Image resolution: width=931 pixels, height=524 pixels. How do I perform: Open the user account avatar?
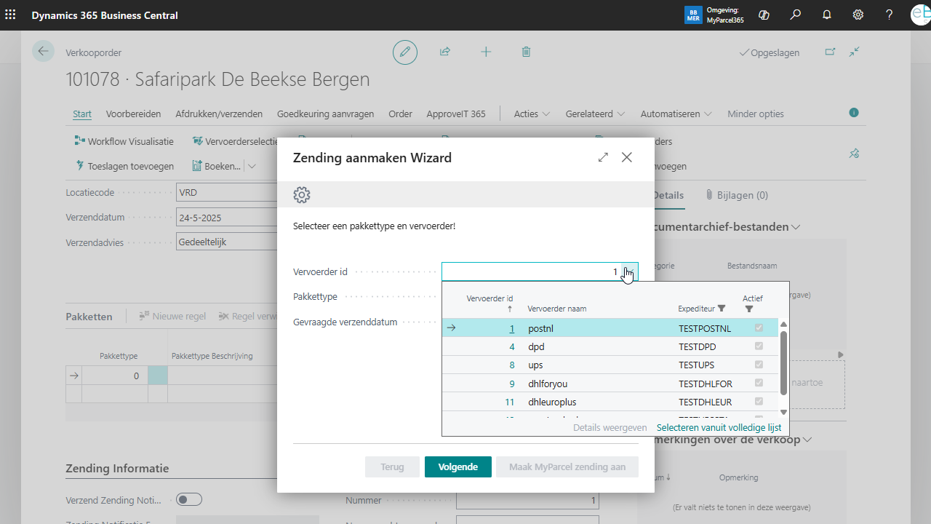coord(921,15)
